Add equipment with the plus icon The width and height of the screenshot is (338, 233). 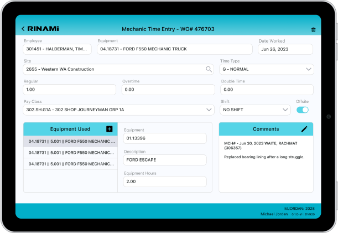(x=109, y=129)
